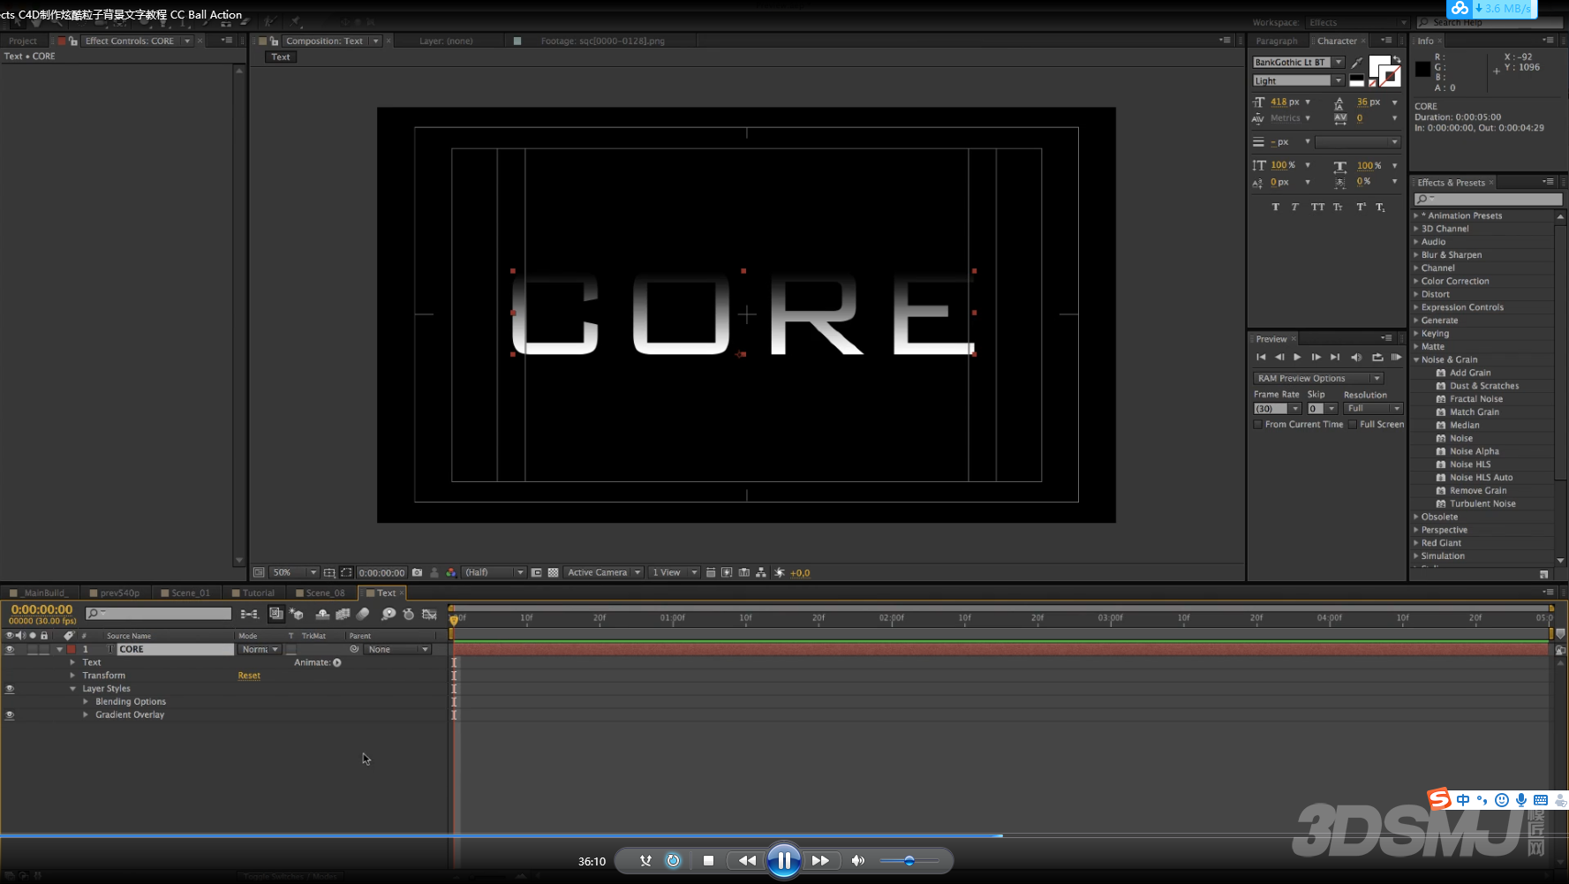This screenshot has height=884, width=1569.
Task: Hide the CORE layer eye icon
Action: pos(10,649)
